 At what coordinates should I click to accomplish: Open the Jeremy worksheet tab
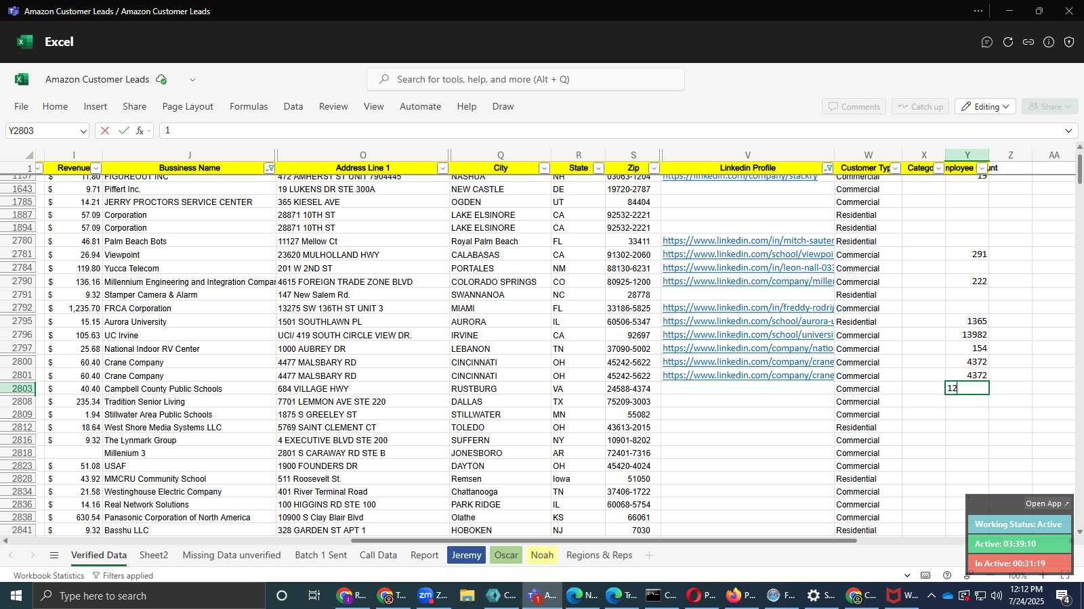[466, 556]
